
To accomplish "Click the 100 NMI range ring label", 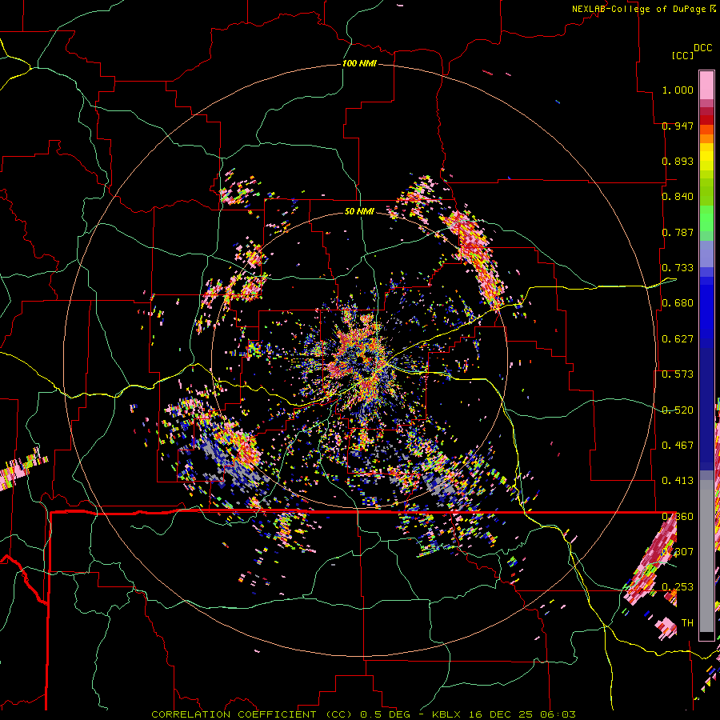I will [359, 63].
